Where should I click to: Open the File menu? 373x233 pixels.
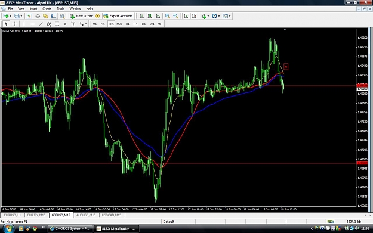click(10, 9)
